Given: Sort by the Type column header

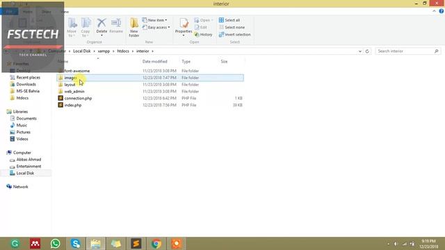Looking at the screenshot, I should [186, 62].
